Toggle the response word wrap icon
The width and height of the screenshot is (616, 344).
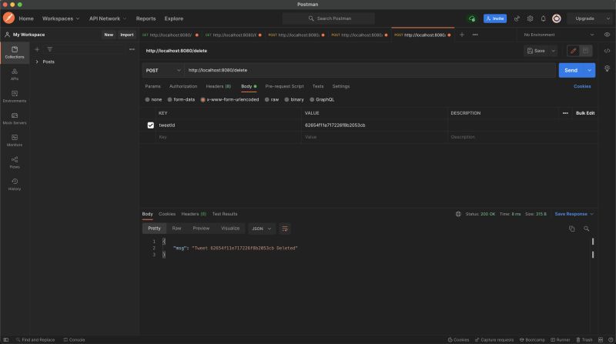click(285, 229)
